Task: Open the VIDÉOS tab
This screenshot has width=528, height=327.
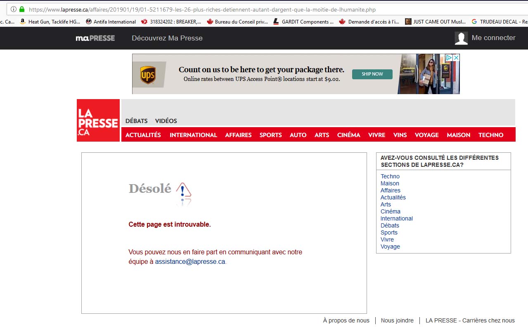Action: point(166,121)
